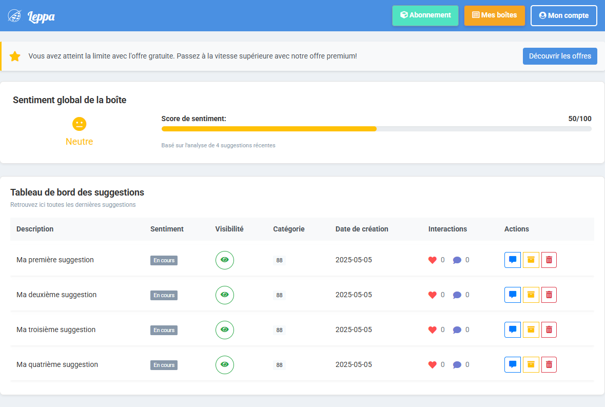Open Mon compte menu

tap(563, 15)
